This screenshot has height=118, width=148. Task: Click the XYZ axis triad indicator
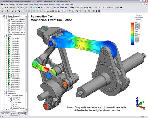pyautogui.click(x=140, y=103)
